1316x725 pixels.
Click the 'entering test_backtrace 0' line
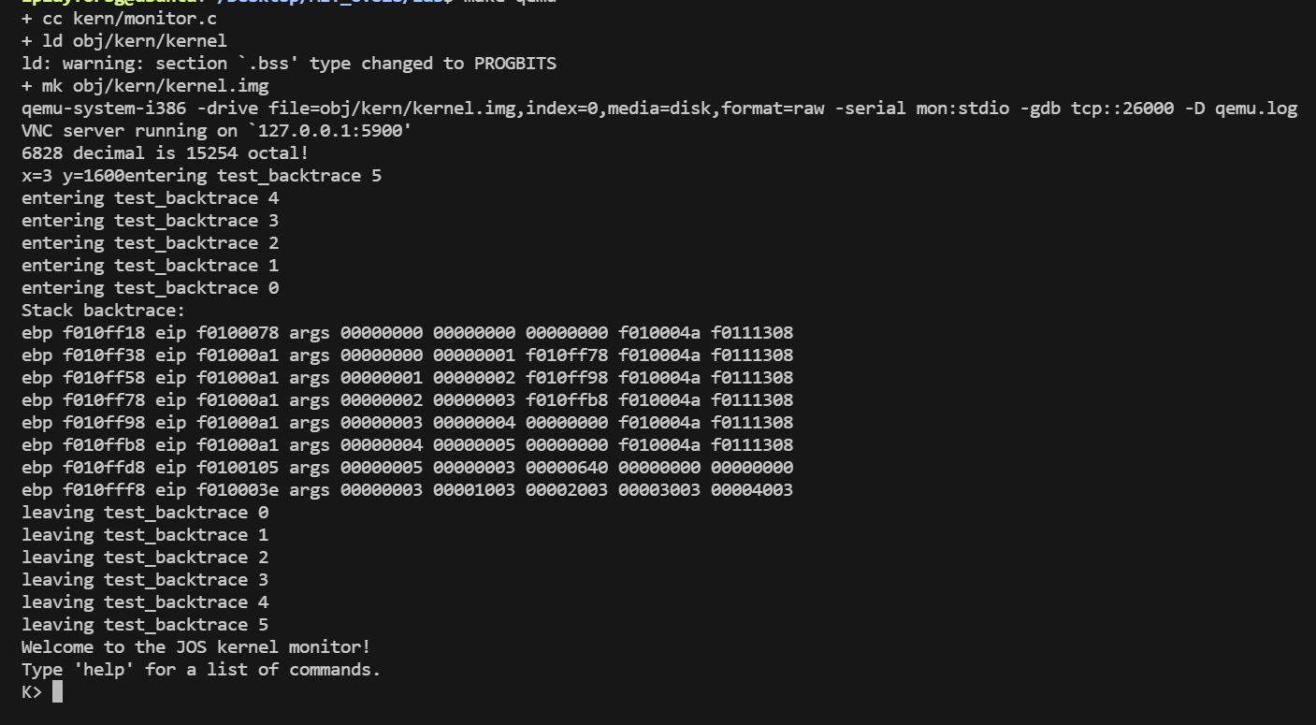[x=150, y=288]
